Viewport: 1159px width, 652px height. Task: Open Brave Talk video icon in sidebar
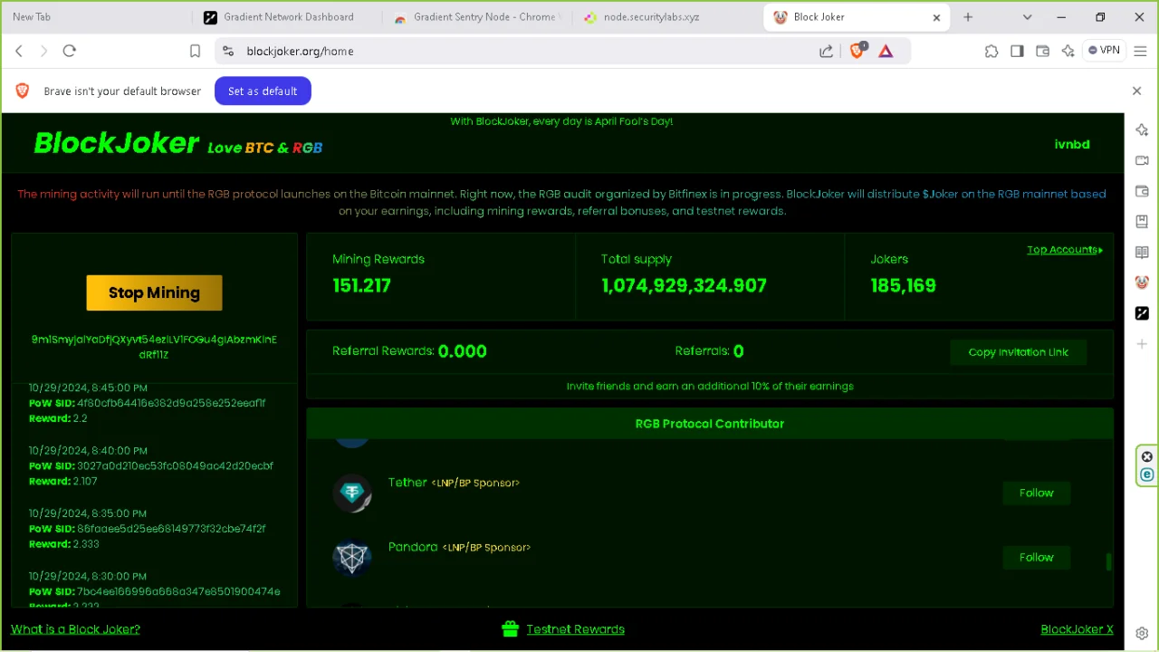(x=1142, y=160)
